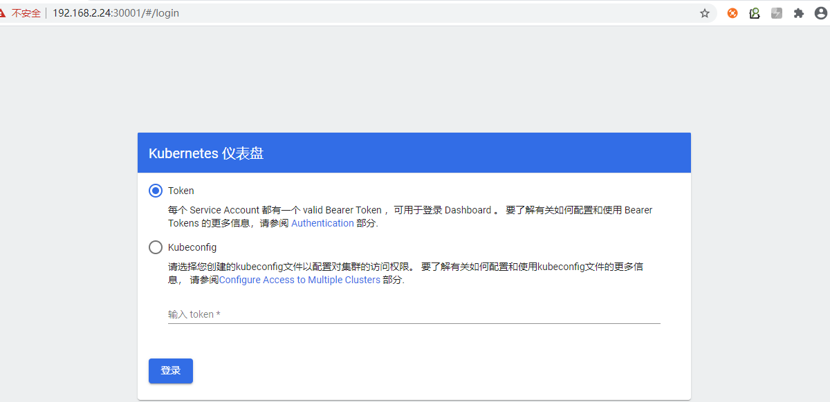Click the 不安全 label in address bar
Image resolution: width=830 pixels, height=402 pixels.
[x=26, y=13]
